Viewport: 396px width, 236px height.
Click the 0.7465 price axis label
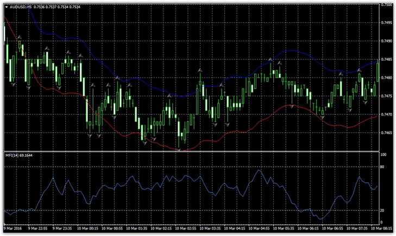386,133
